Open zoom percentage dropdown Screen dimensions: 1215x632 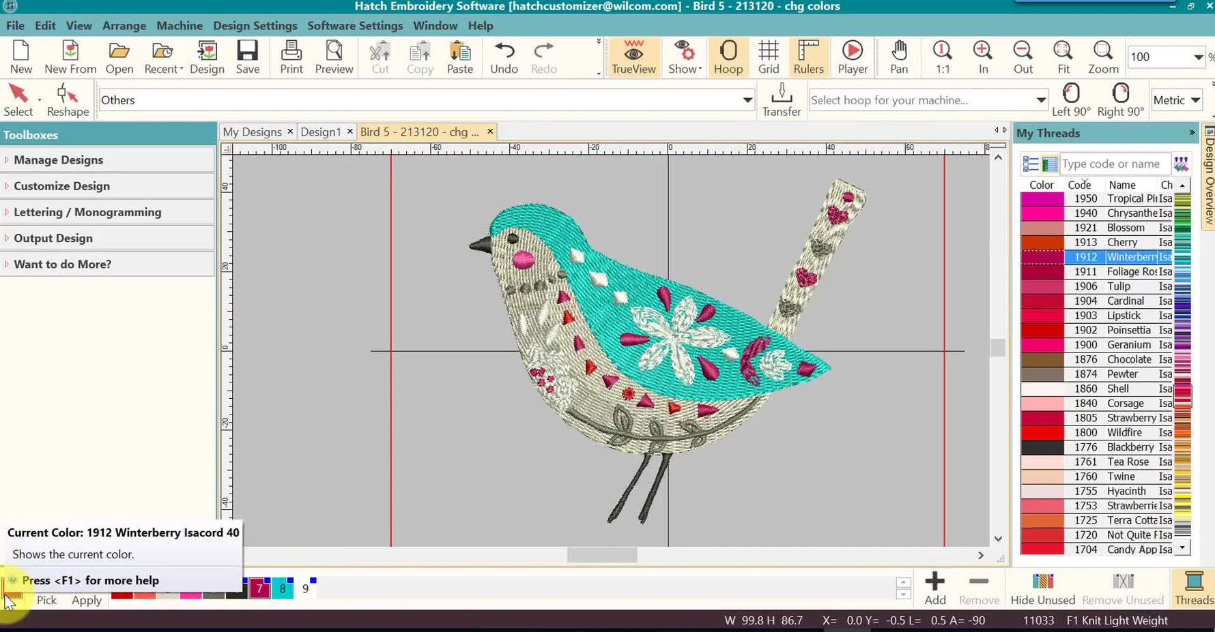[x=1198, y=57]
